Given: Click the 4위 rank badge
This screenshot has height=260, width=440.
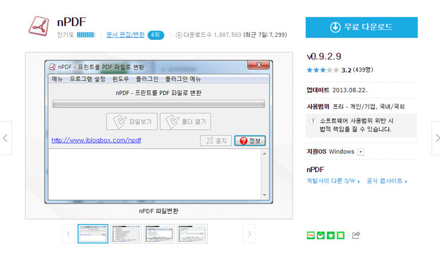Looking at the screenshot, I should point(155,35).
